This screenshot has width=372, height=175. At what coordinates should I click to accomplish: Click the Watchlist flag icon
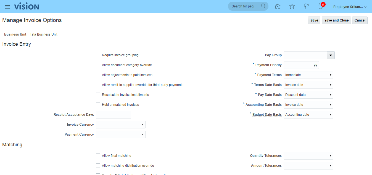306,6
